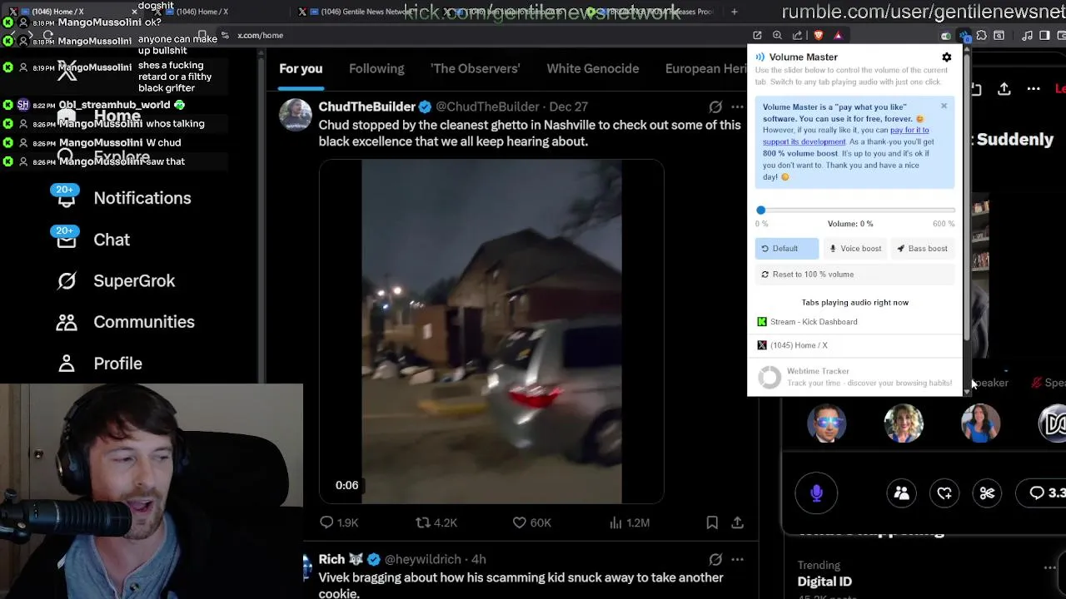Open more options for Digital ID trend
The height and width of the screenshot is (599, 1066).
(x=1050, y=568)
